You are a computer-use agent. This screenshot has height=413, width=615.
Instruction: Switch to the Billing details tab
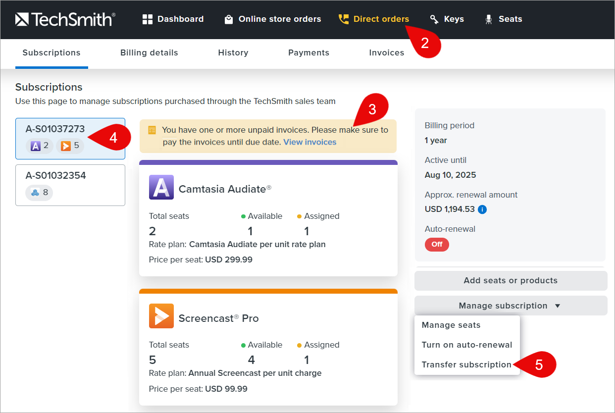coord(149,52)
